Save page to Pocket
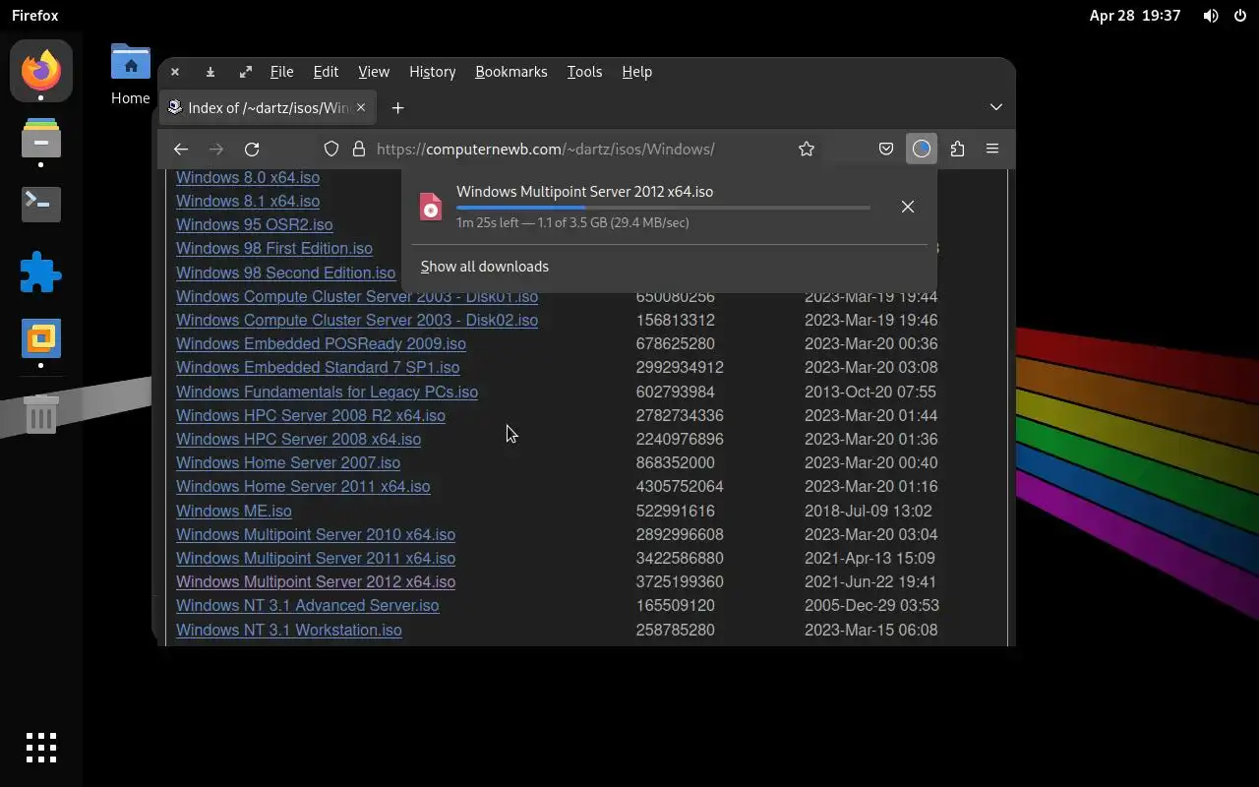This screenshot has height=787, width=1259. [886, 149]
